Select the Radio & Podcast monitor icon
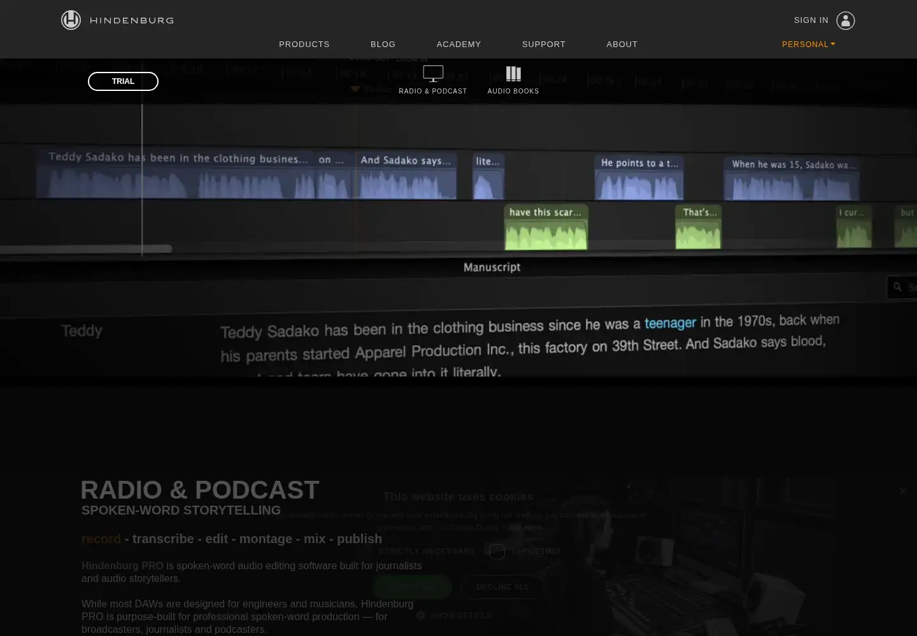 [x=433, y=74]
